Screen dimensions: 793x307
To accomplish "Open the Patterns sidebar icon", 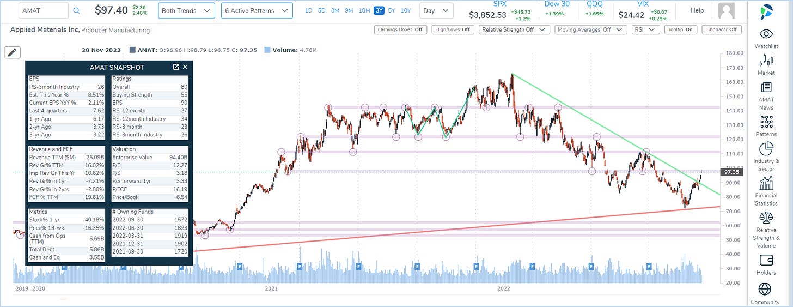I will pos(766,121).
